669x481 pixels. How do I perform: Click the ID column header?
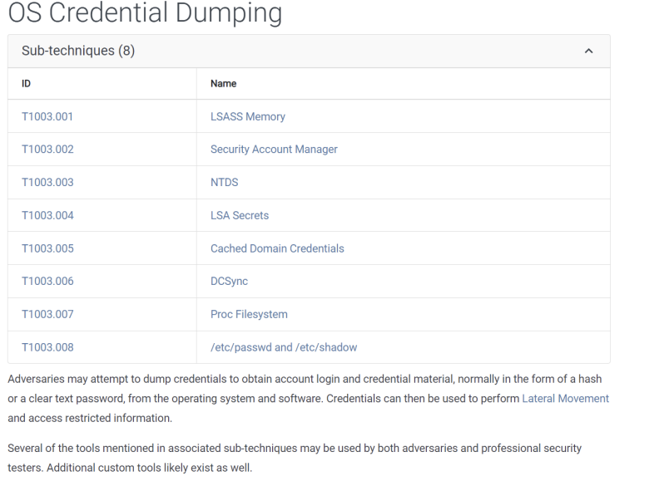point(26,84)
